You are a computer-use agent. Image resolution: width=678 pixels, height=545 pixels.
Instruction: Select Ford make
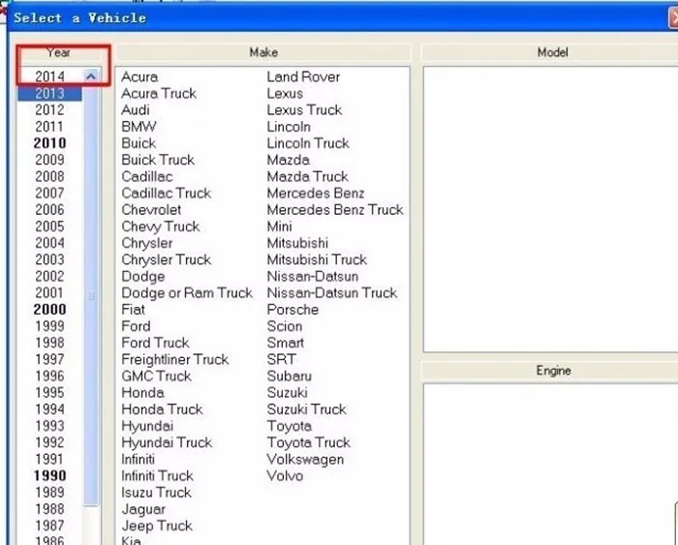pyautogui.click(x=136, y=326)
